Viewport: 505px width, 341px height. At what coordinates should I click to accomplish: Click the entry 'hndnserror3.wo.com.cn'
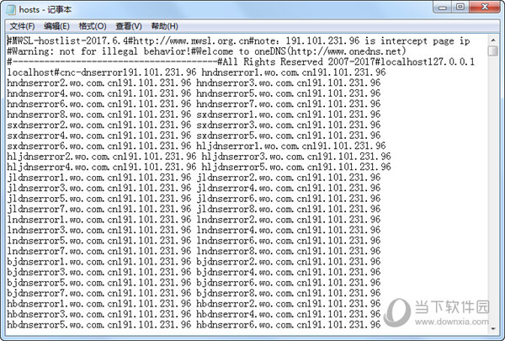[251, 83]
